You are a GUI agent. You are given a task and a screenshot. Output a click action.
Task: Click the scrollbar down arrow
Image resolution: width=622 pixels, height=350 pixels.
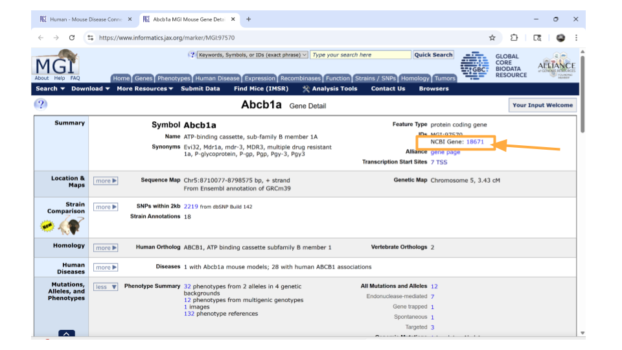(582, 333)
